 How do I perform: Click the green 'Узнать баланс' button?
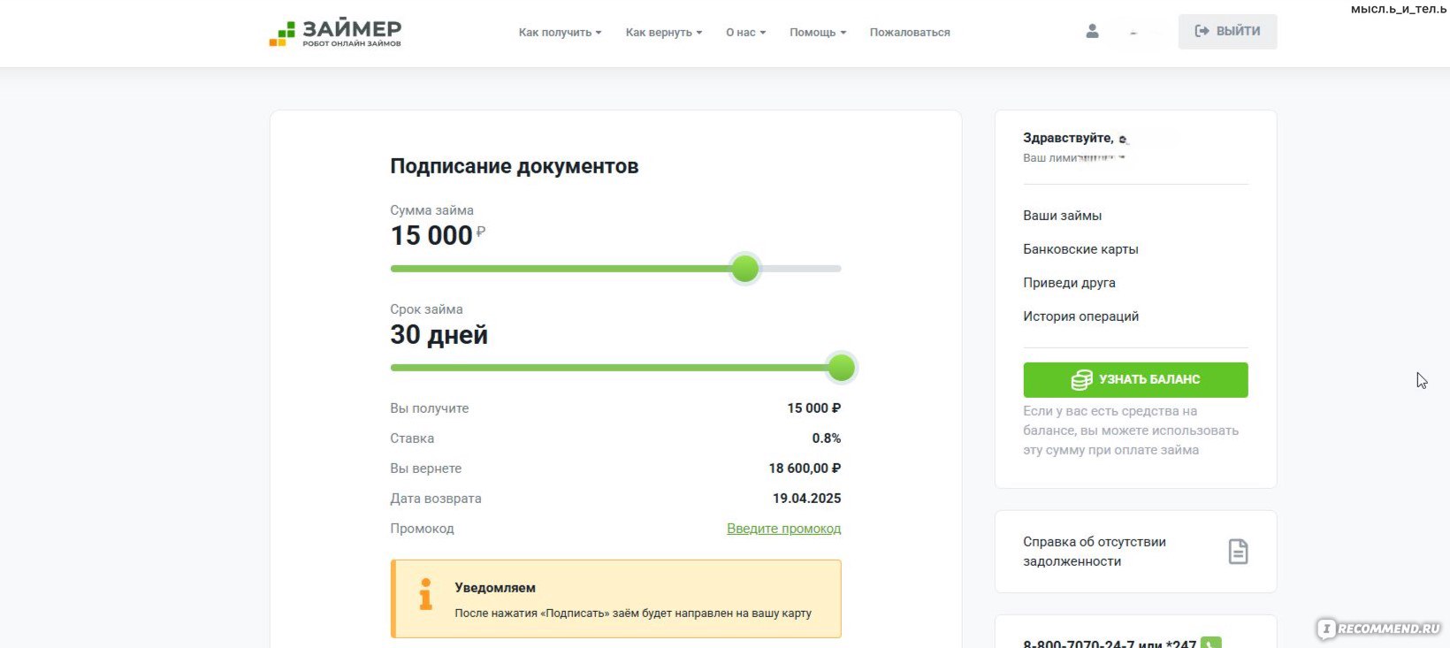(1135, 380)
